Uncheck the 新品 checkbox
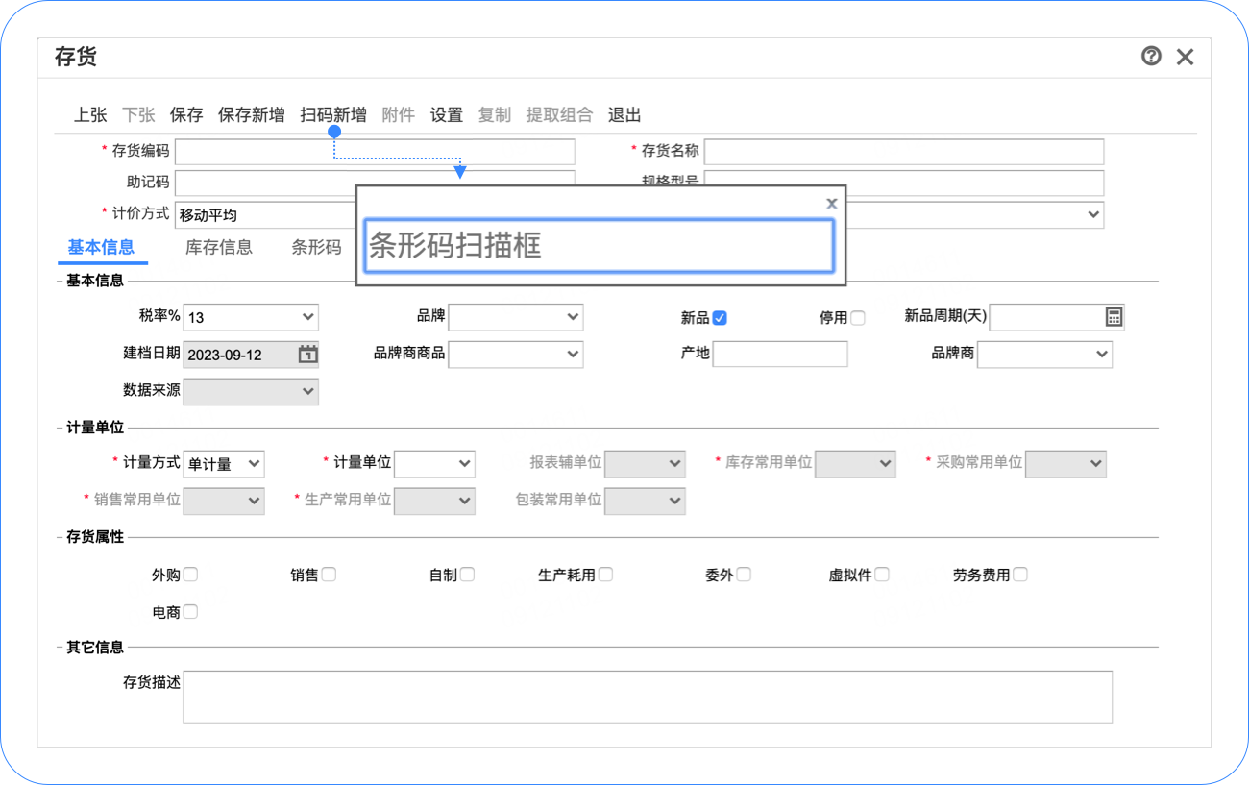The height and width of the screenshot is (785, 1249). coord(720,318)
